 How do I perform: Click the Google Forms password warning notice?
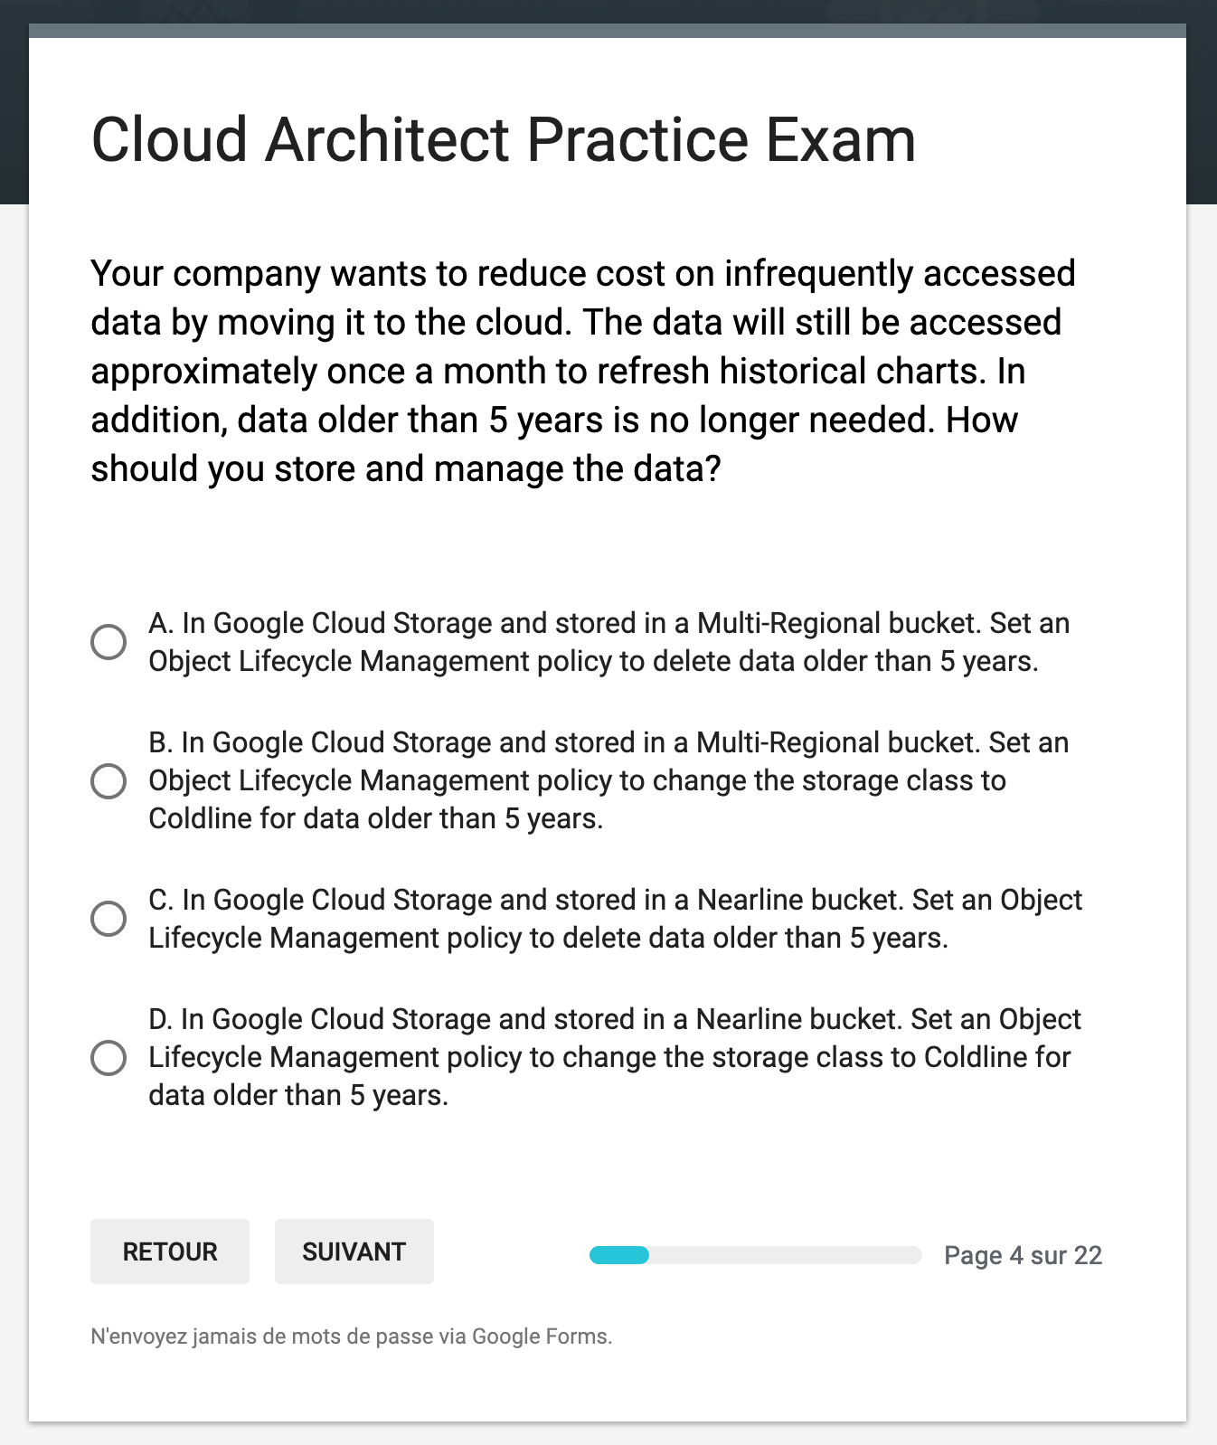351,1336
